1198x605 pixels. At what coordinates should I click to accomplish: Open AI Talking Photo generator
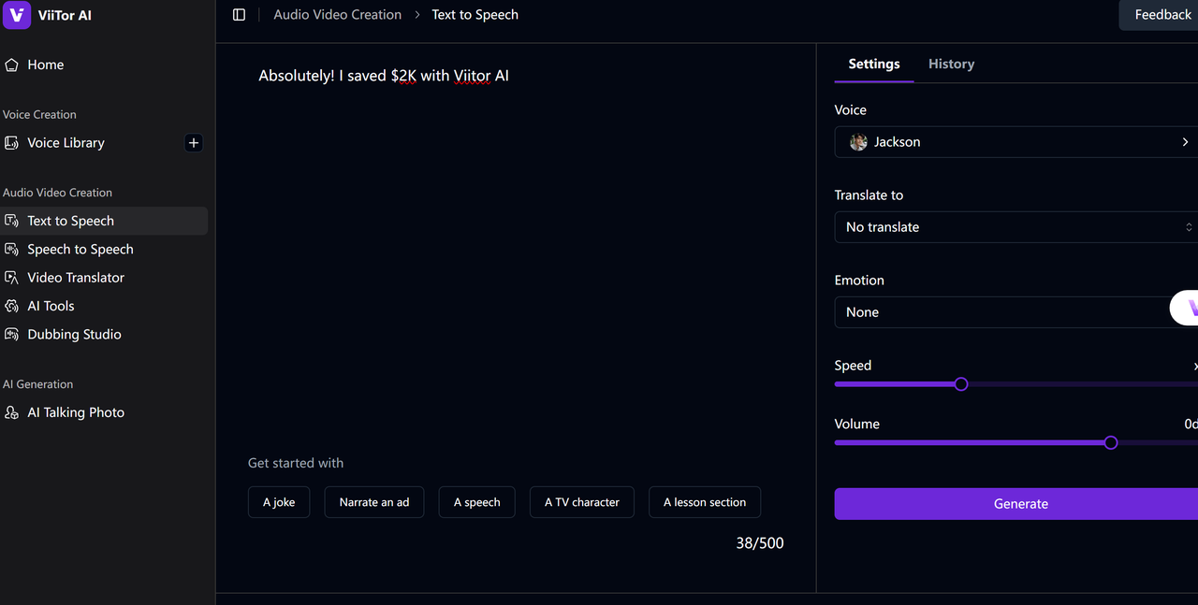coord(75,412)
